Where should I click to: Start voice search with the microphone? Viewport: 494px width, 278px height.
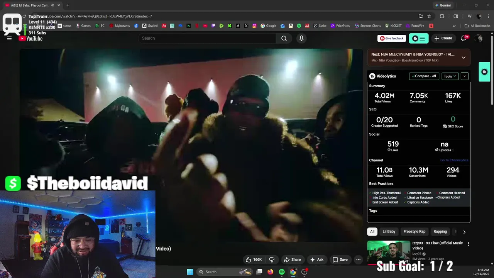pos(301,38)
